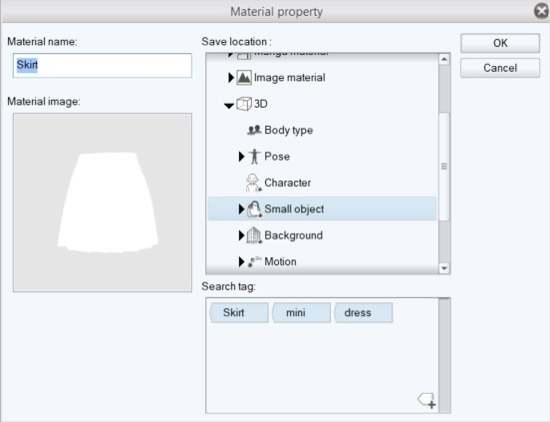Screen dimensions: 550x422
Task: Click the Cancel button
Action: [x=500, y=68]
